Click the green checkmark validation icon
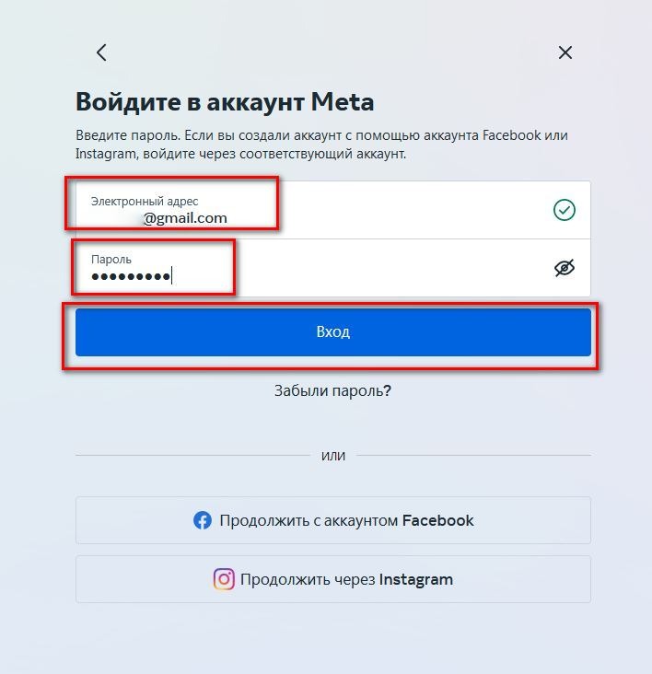Viewport: 652px width, 674px height. point(565,210)
